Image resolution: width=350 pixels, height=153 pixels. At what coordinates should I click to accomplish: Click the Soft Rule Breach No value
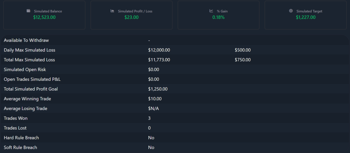coord(151,148)
